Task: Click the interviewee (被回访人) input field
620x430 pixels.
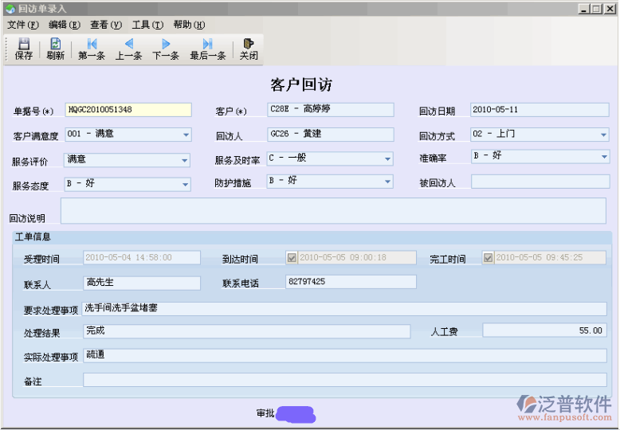Action: (x=540, y=182)
